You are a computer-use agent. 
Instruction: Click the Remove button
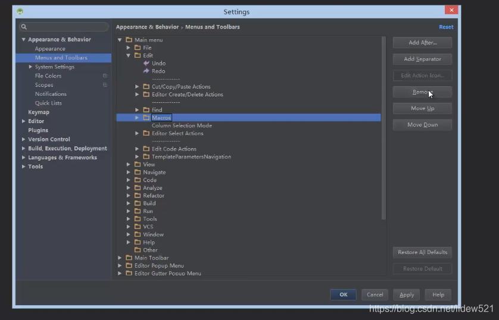pyautogui.click(x=422, y=92)
